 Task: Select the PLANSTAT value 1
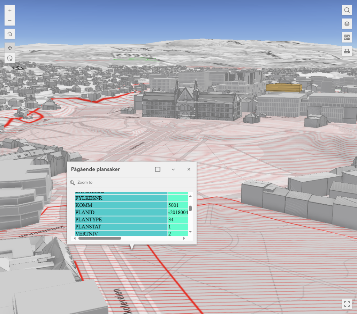coord(170,226)
